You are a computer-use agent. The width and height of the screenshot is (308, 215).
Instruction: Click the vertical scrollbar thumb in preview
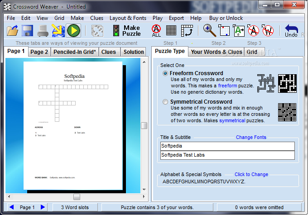pos(144,126)
